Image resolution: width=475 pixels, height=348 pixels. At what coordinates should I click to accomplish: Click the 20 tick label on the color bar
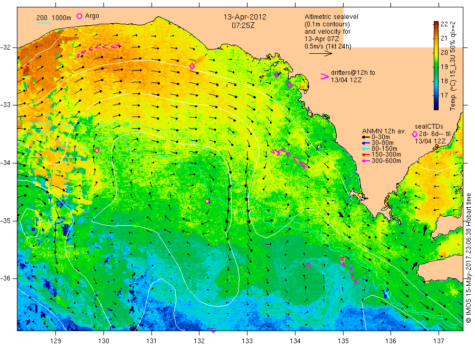tap(444, 52)
